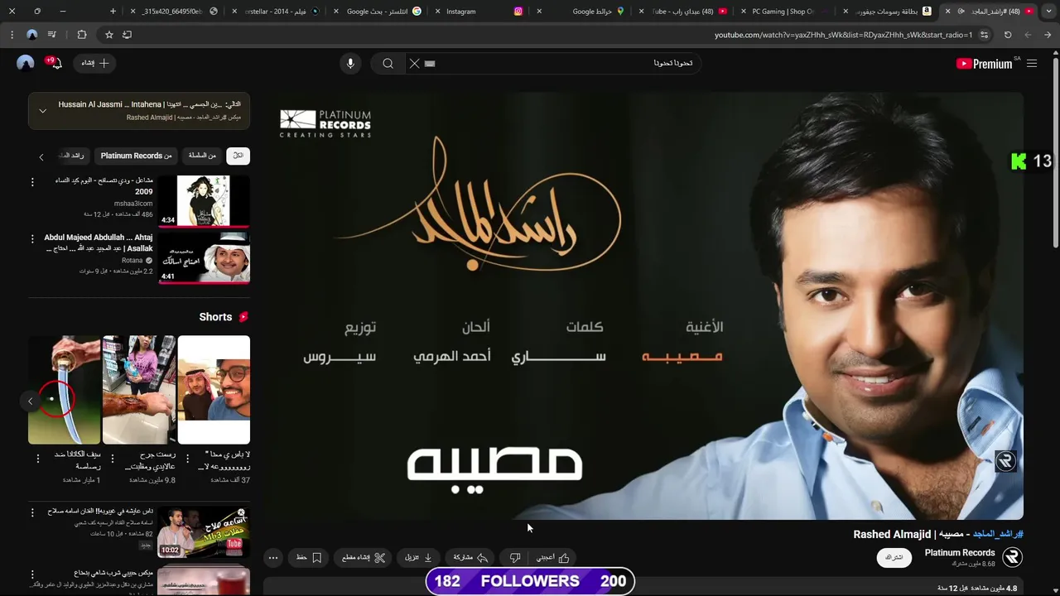Open options for Abdul Majeed Abdullah video
The width and height of the screenshot is (1060, 596).
pyautogui.click(x=33, y=238)
